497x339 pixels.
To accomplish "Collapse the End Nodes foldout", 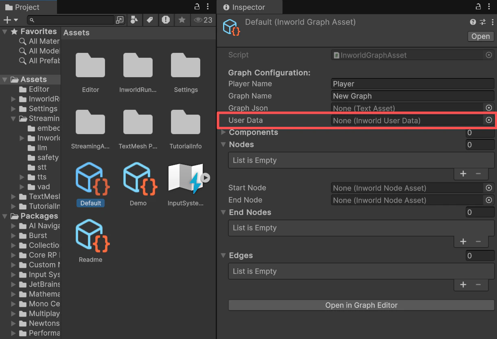I will (x=223, y=213).
